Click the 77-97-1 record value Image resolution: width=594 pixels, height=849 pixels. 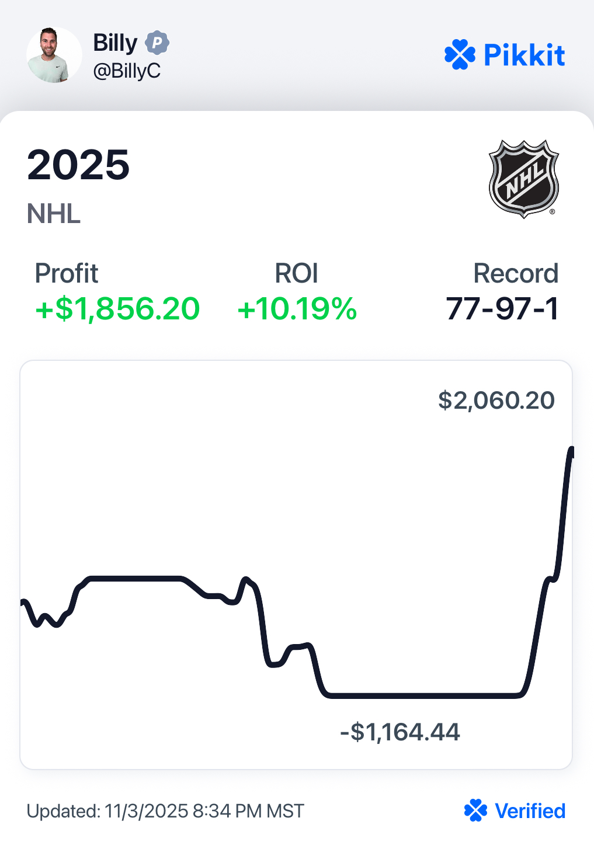coord(502,308)
